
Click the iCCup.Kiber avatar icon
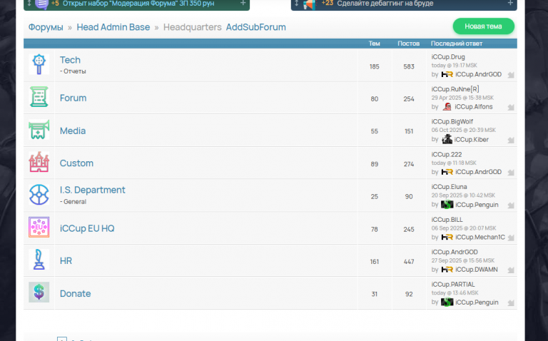[x=447, y=139]
